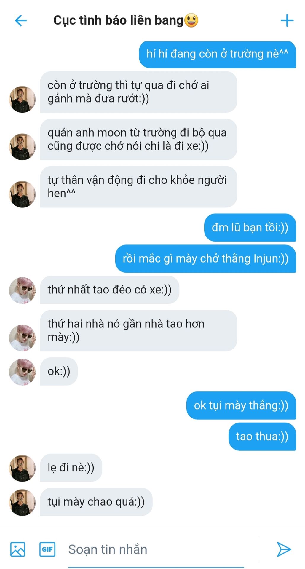Select the 'tao thua:))' message bubble
This screenshot has height=569, width=305.
point(262,437)
